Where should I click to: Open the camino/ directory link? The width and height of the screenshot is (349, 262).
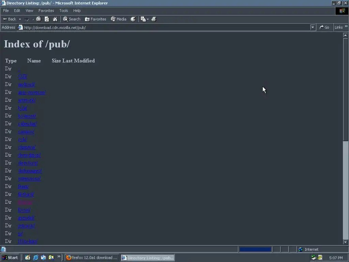(x=26, y=131)
